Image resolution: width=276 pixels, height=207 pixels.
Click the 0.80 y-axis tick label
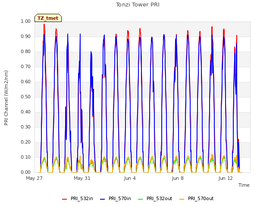tap(26, 52)
